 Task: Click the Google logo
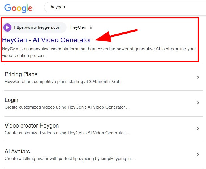coord(18,8)
